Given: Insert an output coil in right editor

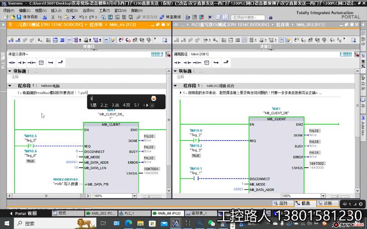Looking at the screenshot, I should pyautogui.click(x=197, y=62).
